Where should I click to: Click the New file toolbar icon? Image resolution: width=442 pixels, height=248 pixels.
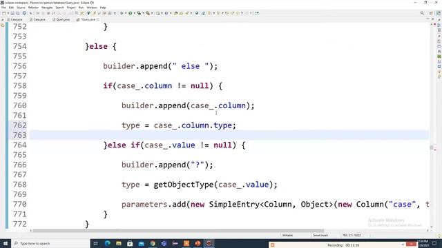(x=3, y=13)
